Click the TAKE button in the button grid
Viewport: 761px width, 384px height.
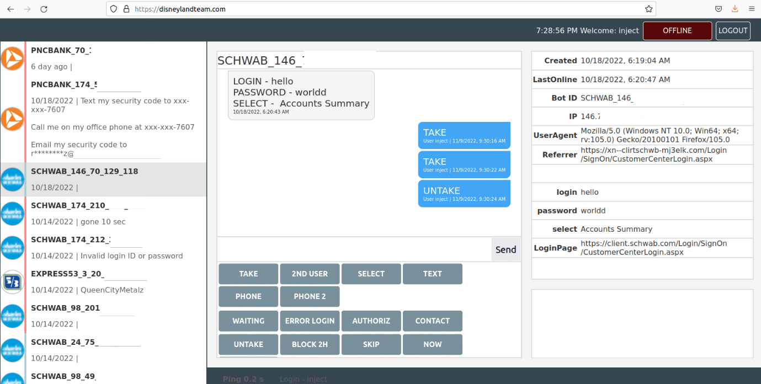(x=248, y=274)
